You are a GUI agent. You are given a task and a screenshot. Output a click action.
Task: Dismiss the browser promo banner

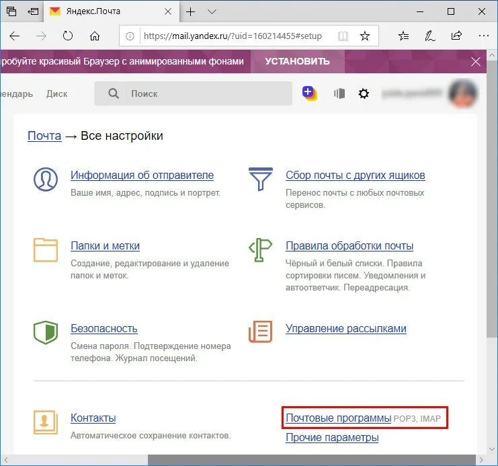(475, 61)
